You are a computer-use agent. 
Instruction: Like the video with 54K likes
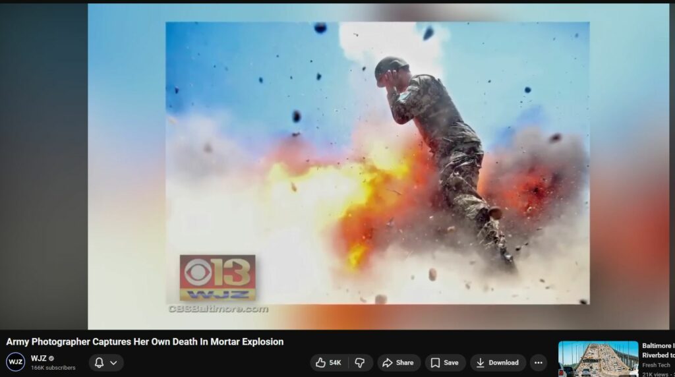(328, 362)
